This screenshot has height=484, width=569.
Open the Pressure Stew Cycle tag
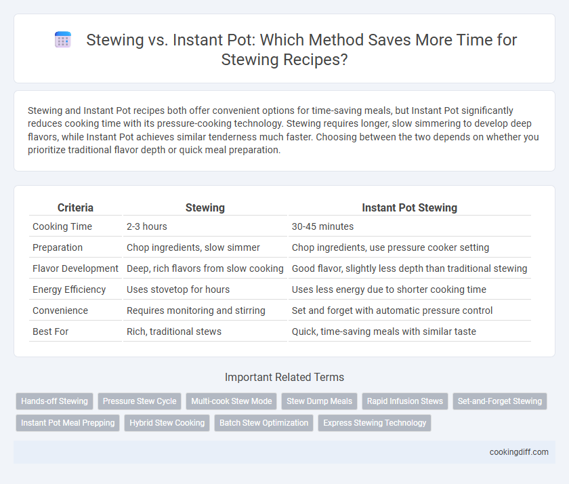click(140, 401)
